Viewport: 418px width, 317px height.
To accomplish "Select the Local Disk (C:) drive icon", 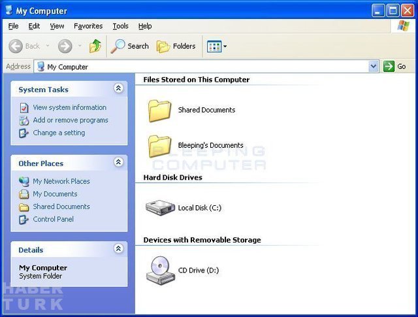I will [x=159, y=208].
